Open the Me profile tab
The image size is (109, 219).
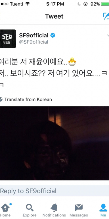103,210
